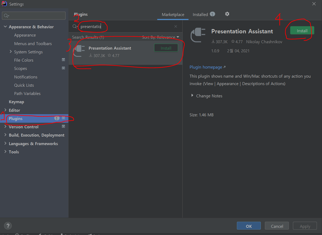Click the update badge on Installed tab
The image size is (322, 235).
[212, 14]
